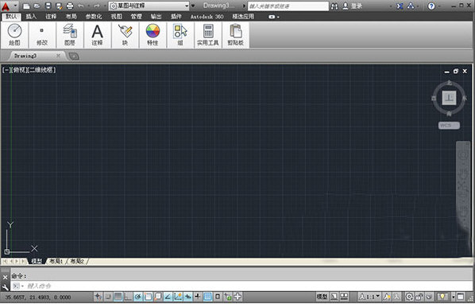The height and width of the screenshot is (304, 475).
Task: Close the Drawing3 file tab
Action: [x=59, y=56]
